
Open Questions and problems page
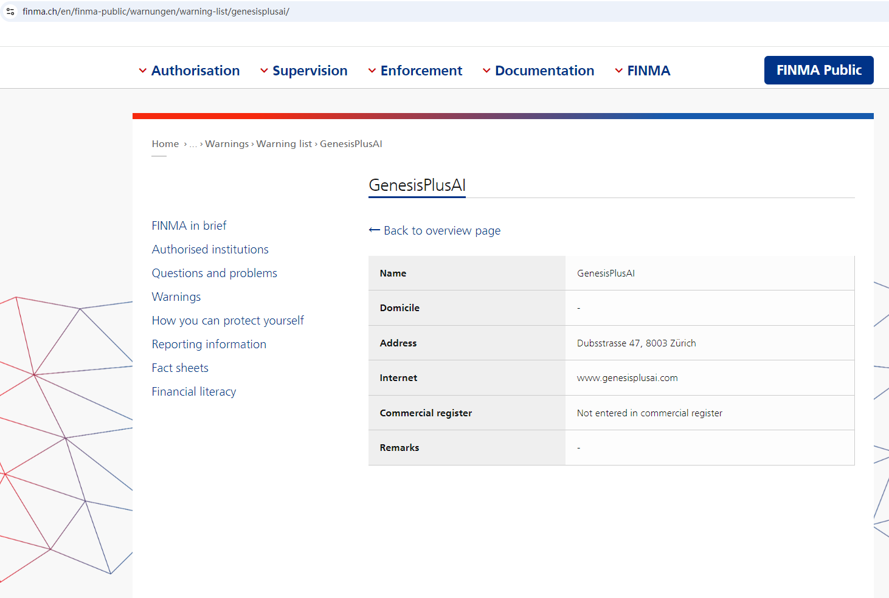pos(215,273)
